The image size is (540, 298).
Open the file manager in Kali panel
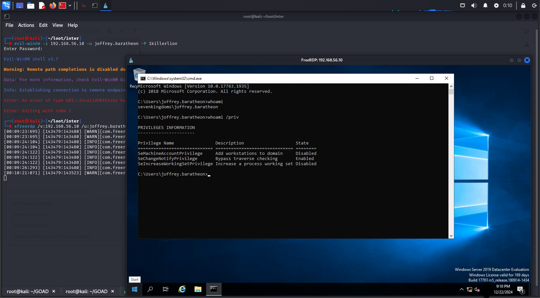click(31, 5)
